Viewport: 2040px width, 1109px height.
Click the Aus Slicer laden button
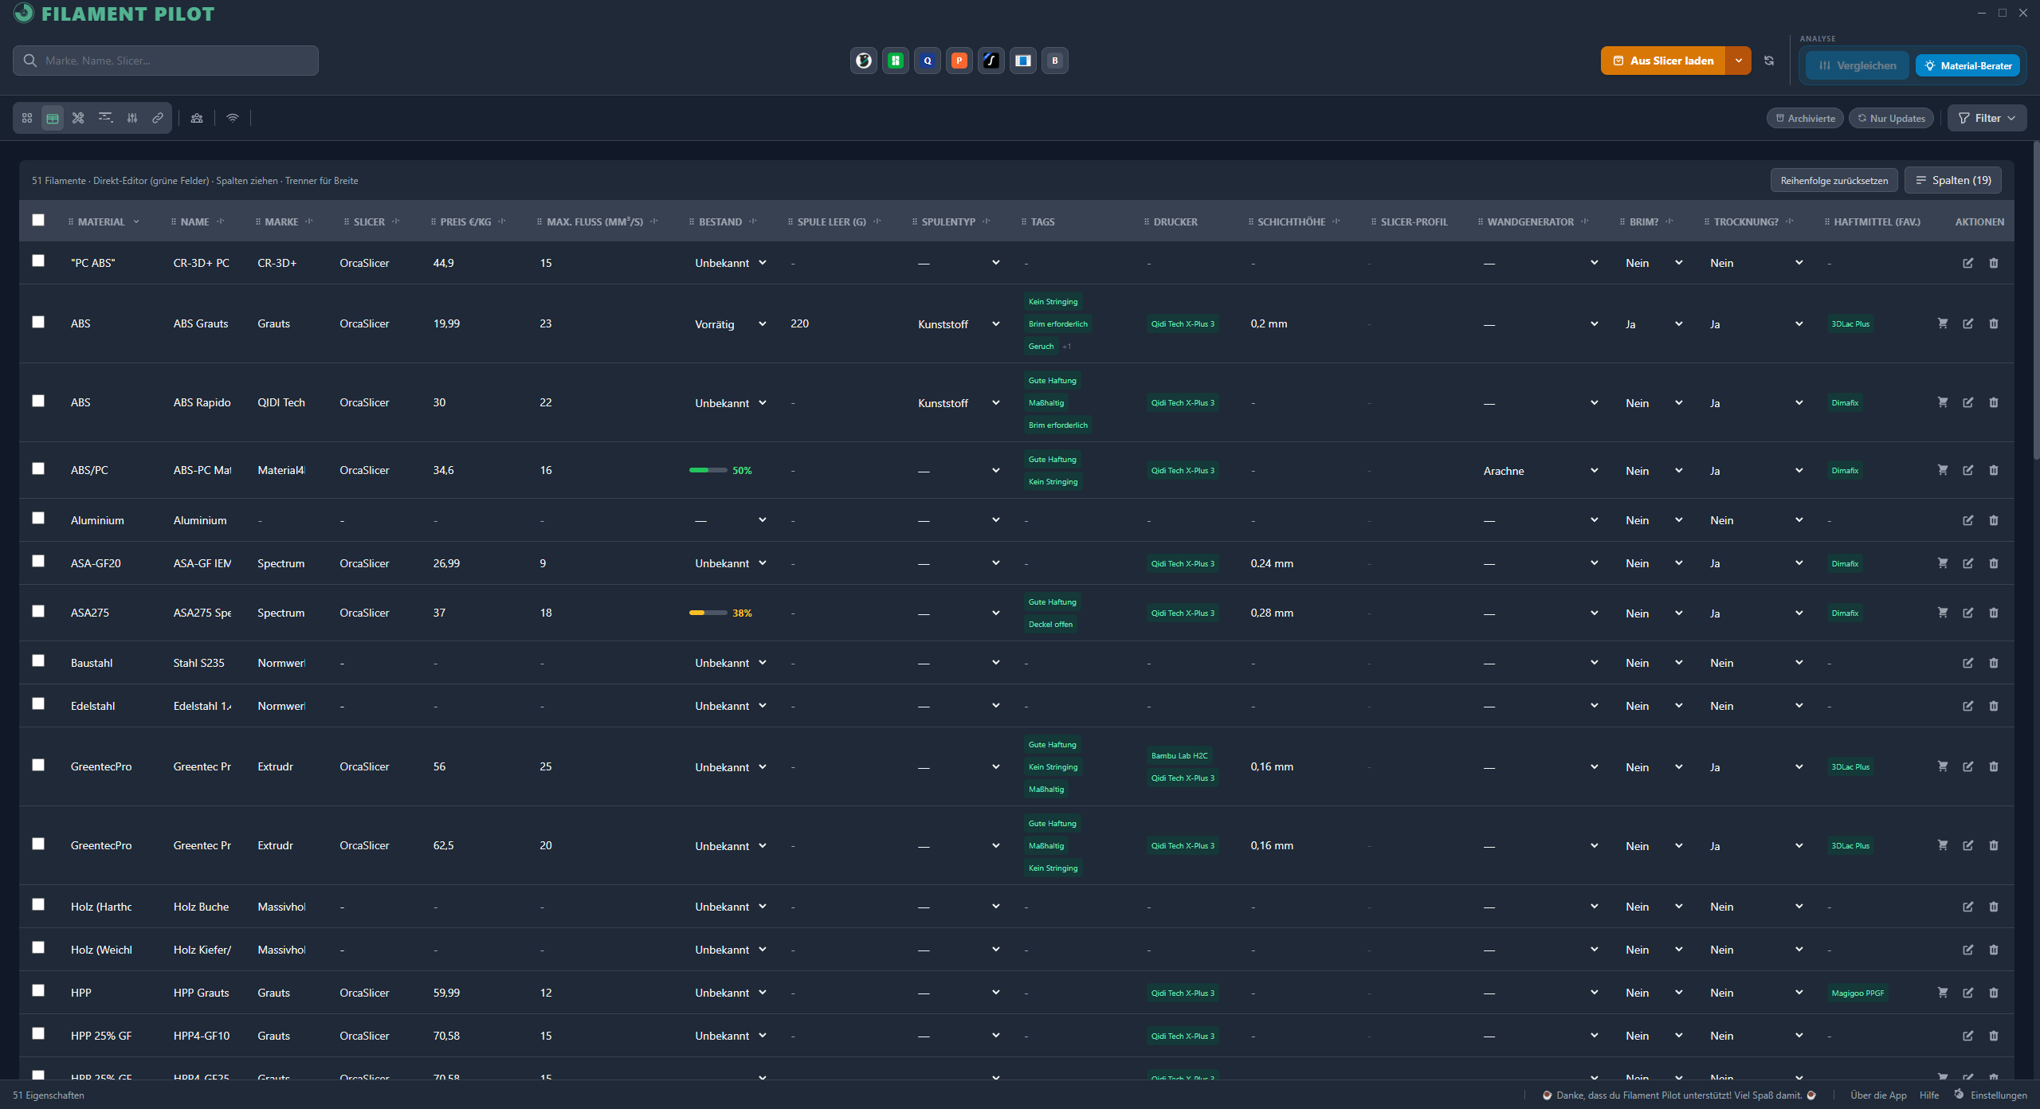pyautogui.click(x=1663, y=61)
